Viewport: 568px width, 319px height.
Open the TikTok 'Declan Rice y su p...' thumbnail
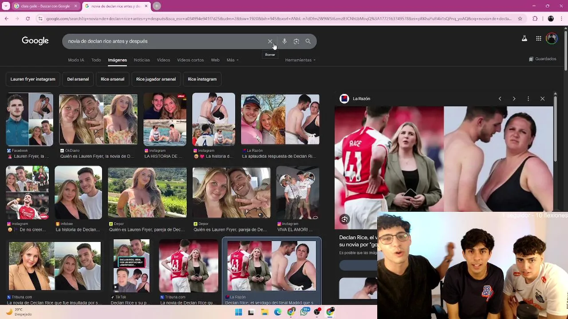click(131, 266)
